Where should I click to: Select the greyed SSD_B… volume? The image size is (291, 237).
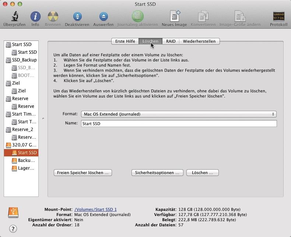[21, 68]
